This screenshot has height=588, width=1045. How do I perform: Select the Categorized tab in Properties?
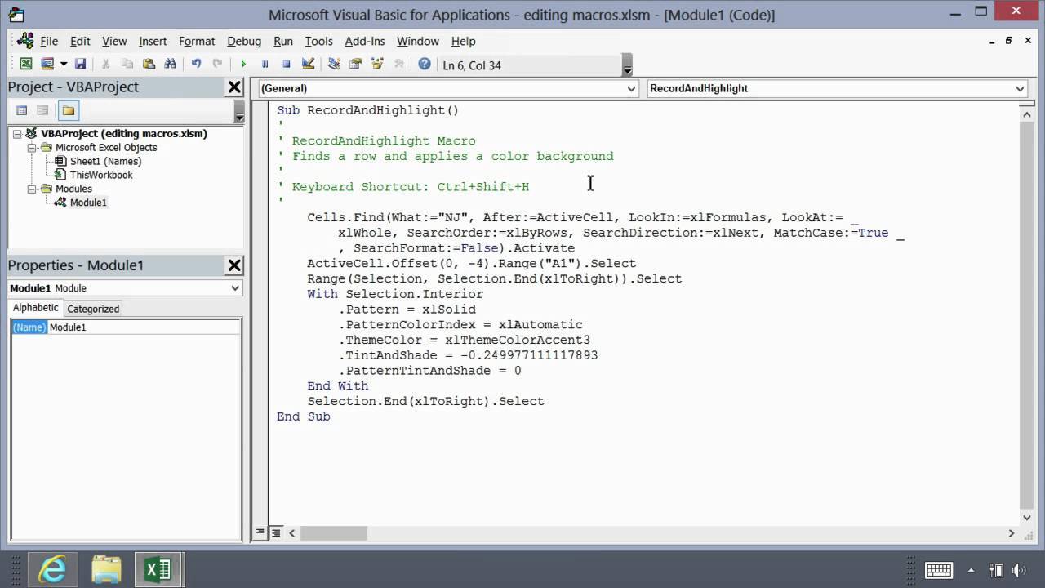click(x=92, y=308)
